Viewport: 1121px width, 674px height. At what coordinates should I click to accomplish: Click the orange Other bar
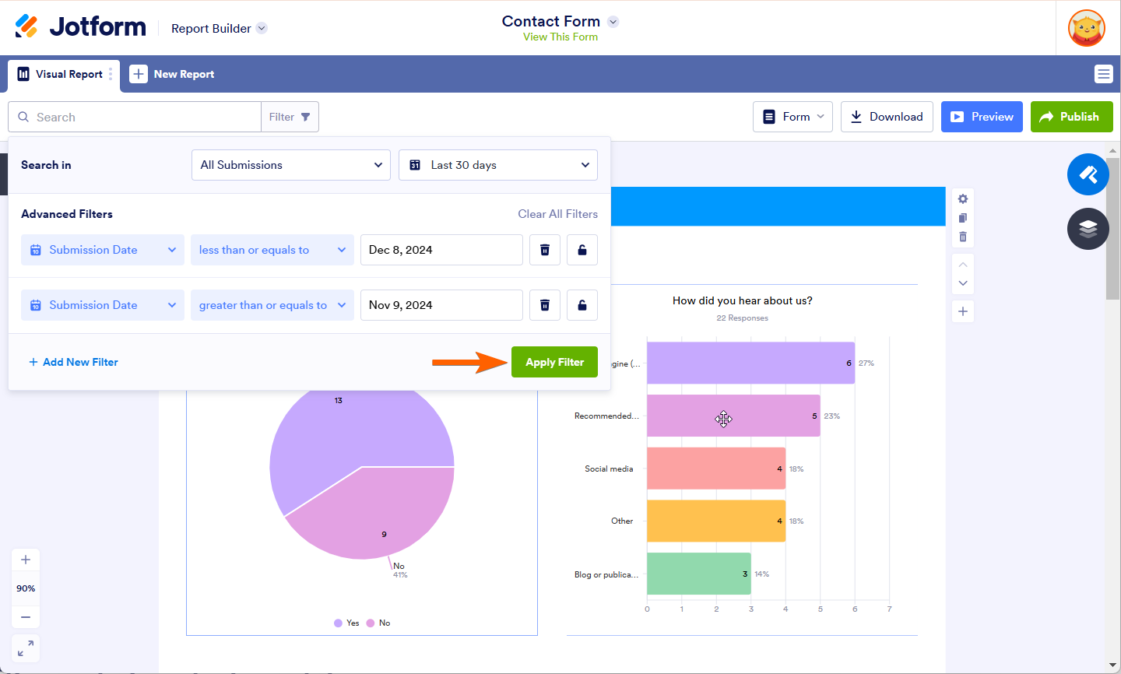(716, 521)
